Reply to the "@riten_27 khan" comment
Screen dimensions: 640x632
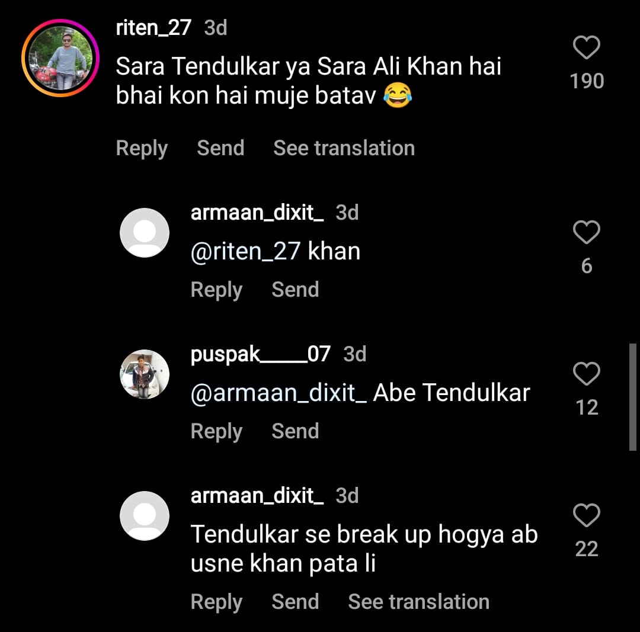pyautogui.click(x=216, y=290)
